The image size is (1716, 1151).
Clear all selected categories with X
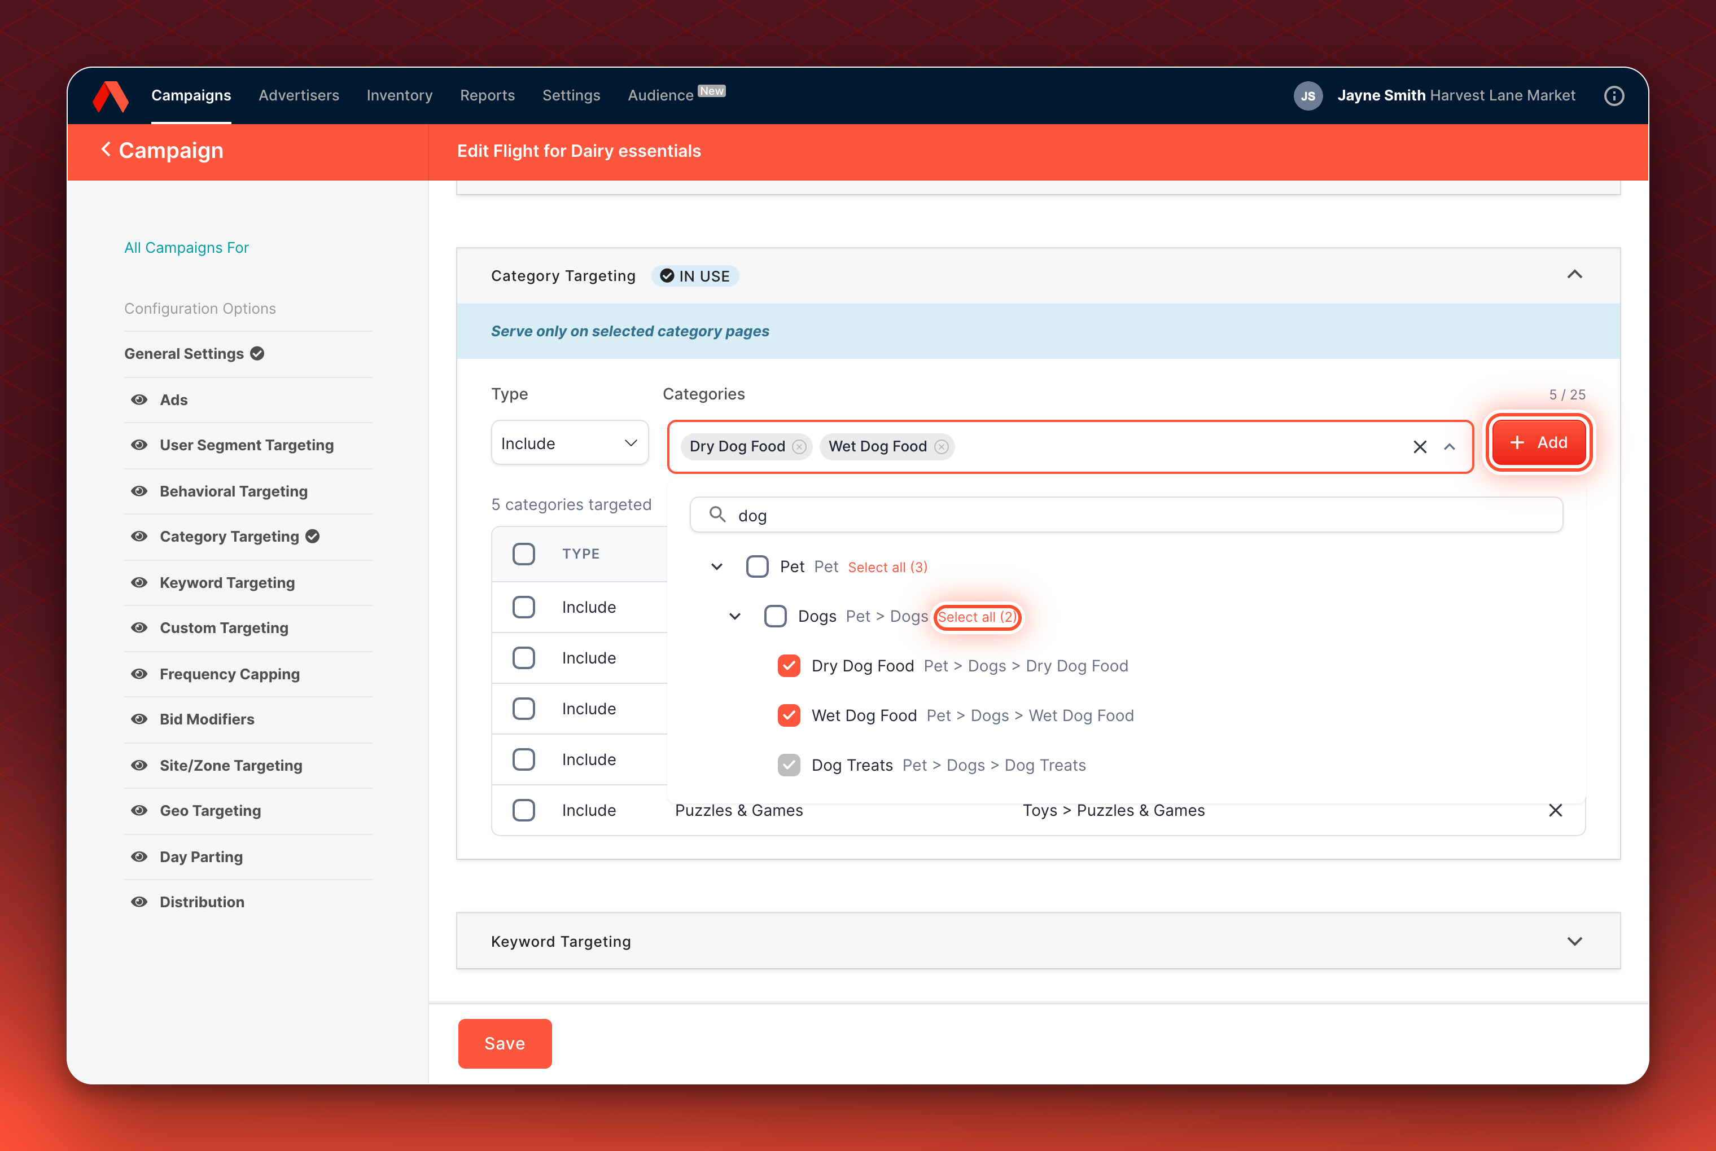coord(1419,446)
